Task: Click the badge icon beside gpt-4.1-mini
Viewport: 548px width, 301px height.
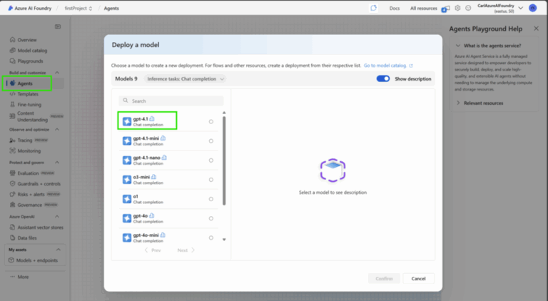Action: [163, 138]
